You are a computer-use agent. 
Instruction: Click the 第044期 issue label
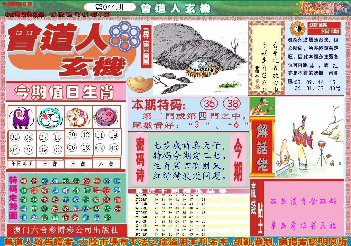point(109,8)
